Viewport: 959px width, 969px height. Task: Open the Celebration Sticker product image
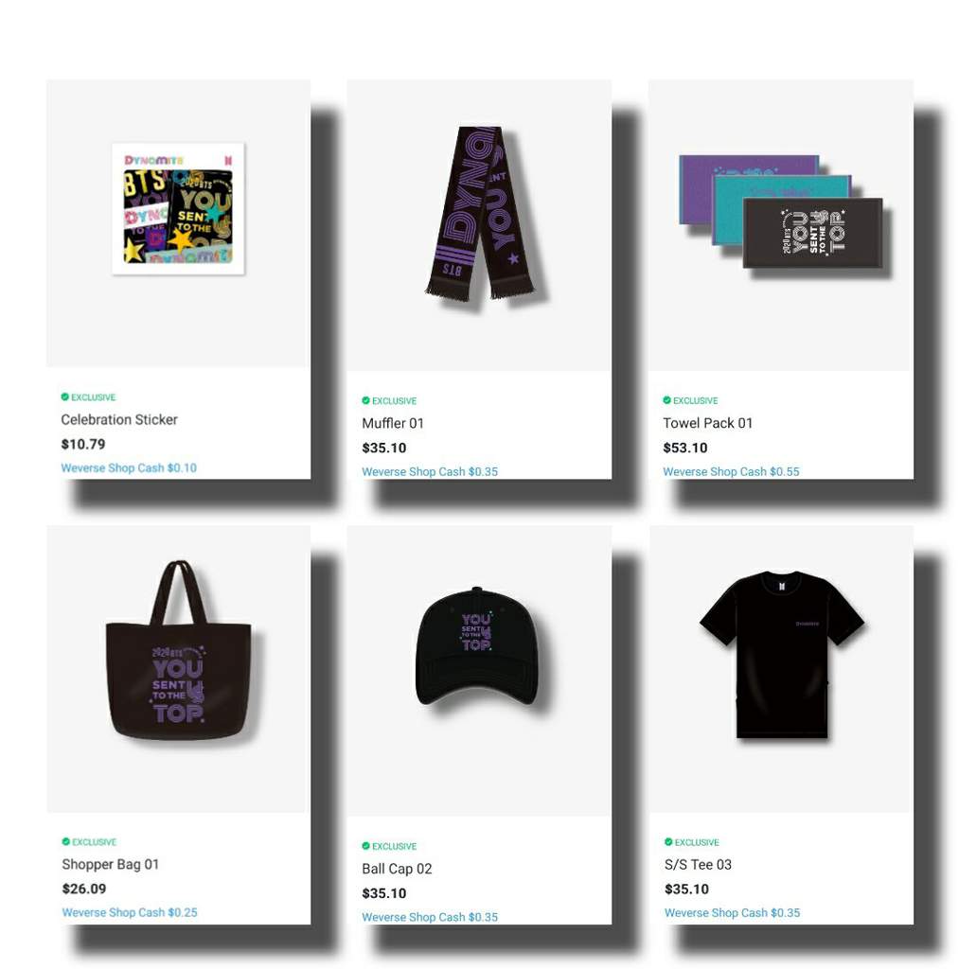[x=178, y=209]
